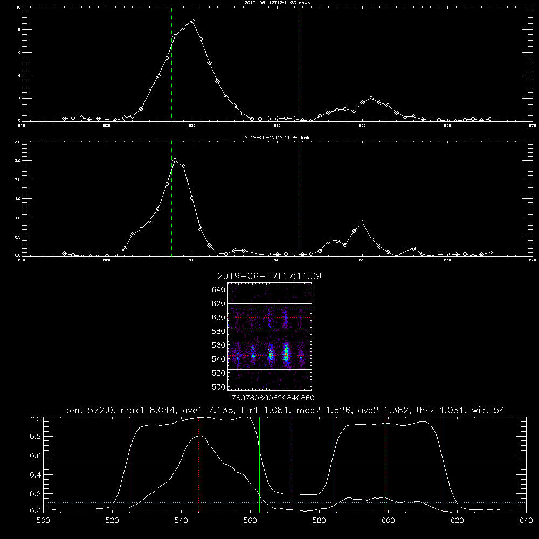Image resolution: width=539 pixels, height=539 pixels.
Task: Click the secondary peak diamond in the dawn plot
Action: 371,98
